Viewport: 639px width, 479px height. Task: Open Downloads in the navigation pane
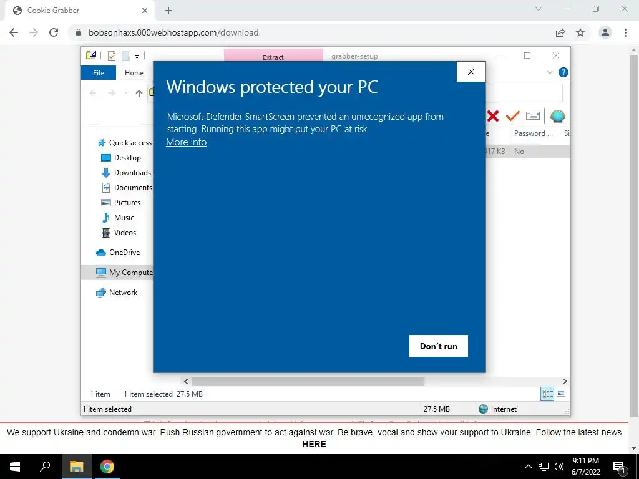coord(126,173)
